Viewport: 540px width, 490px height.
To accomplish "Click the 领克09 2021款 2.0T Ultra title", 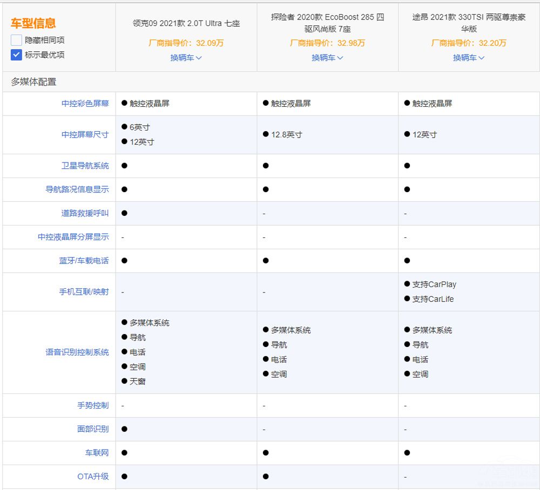I will 186,23.
